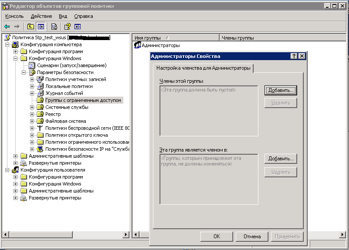Screen dimensions: 349x250
Task: Click the Forward arrow toolbar icon
Action: point(17,27)
